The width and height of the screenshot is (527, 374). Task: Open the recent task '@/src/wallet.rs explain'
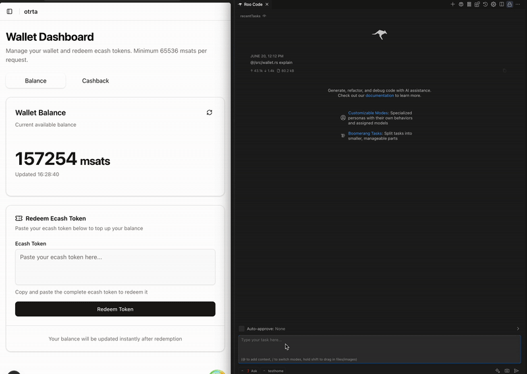pos(271,63)
